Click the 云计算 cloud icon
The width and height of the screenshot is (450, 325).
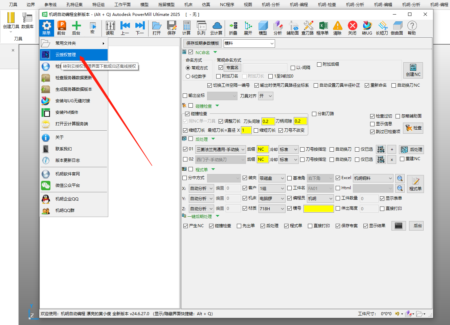[x=216, y=28]
